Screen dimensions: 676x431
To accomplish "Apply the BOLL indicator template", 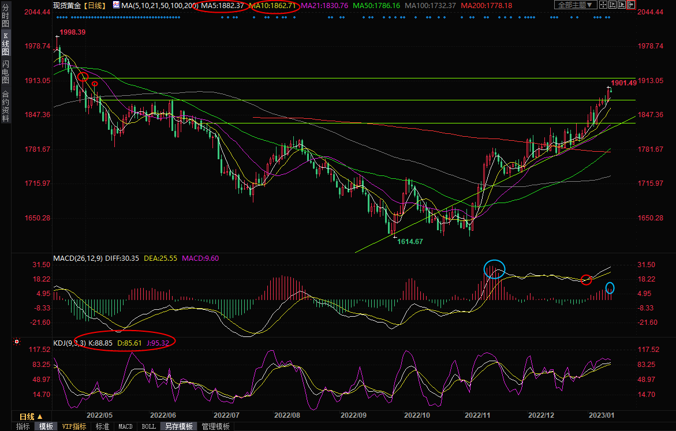I will click(x=148, y=426).
